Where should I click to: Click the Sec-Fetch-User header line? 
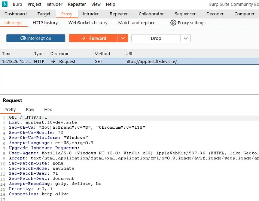tap(33, 173)
